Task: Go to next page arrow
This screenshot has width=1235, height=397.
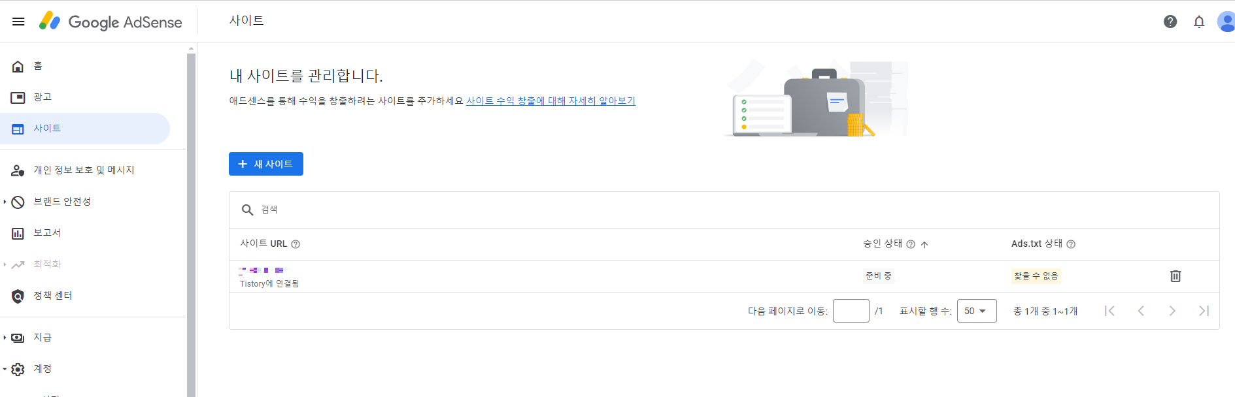Action: (x=1172, y=311)
